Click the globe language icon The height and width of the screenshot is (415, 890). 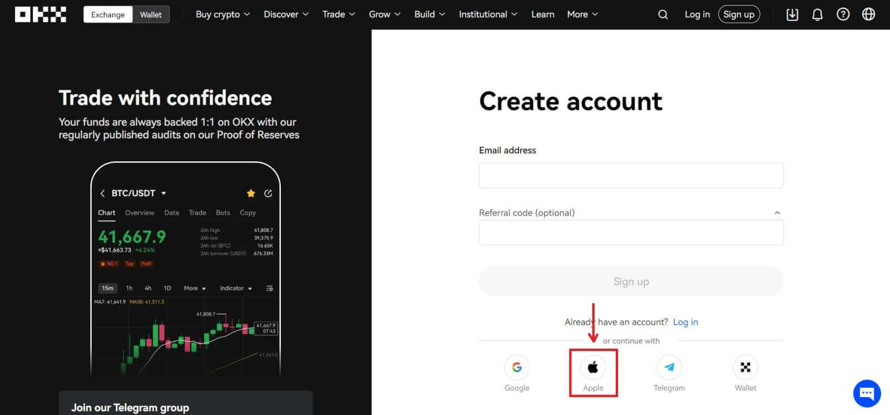click(868, 14)
